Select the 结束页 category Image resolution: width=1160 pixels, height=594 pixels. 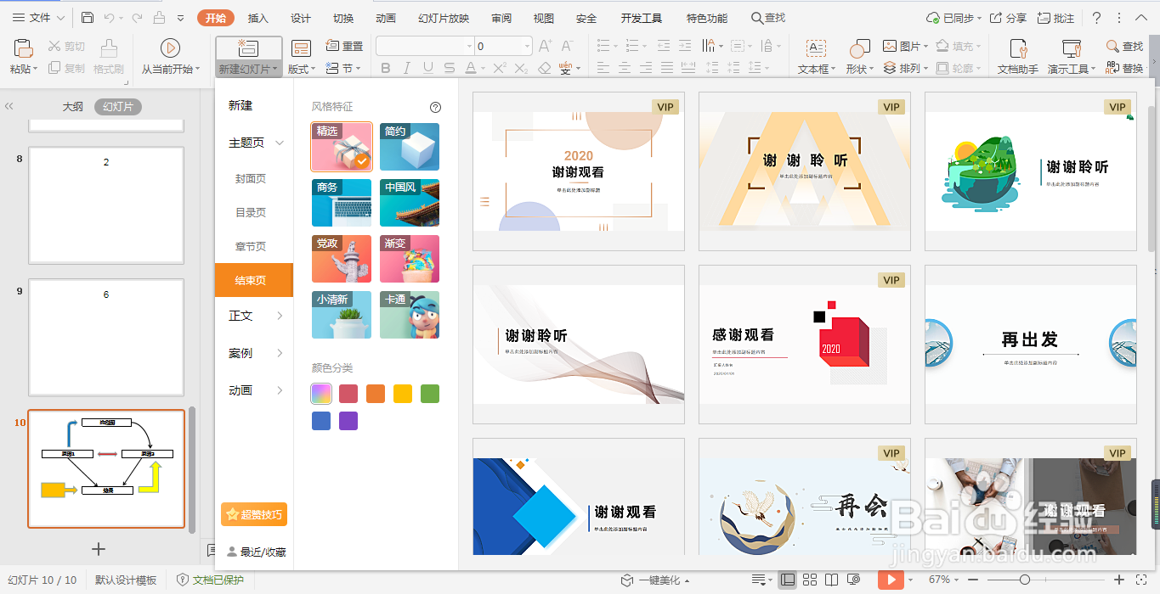click(252, 280)
